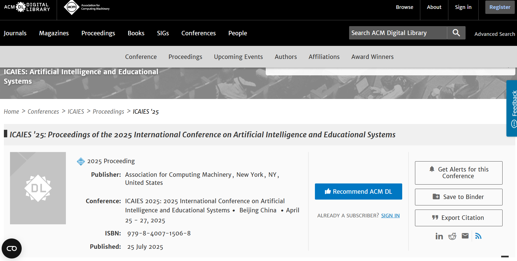Switch to the Proceedings sub-navigation tab
Image resolution: width=517 pixels, height=261 pixels.
point(185,57)
